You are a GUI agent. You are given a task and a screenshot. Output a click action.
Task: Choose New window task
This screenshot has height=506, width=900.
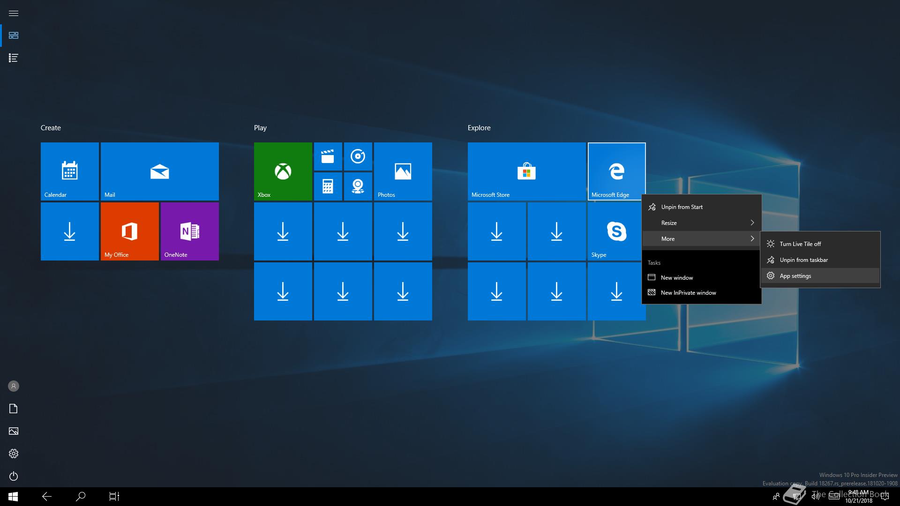701,278
